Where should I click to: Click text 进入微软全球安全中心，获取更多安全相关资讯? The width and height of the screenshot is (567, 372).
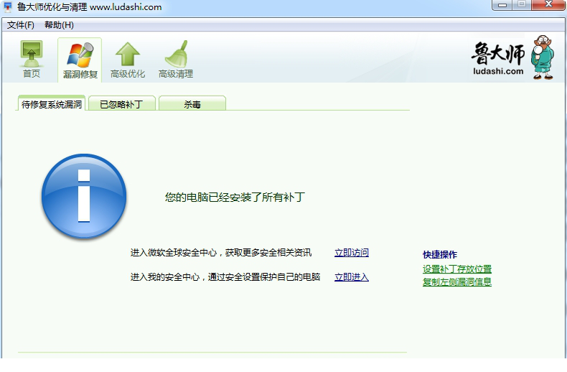[220, 253]
